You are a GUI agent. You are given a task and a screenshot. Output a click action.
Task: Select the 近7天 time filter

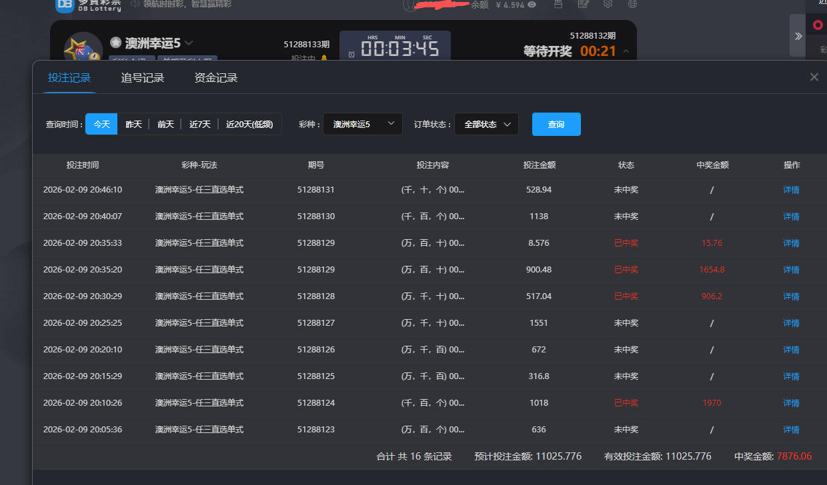tap(199, 124)
